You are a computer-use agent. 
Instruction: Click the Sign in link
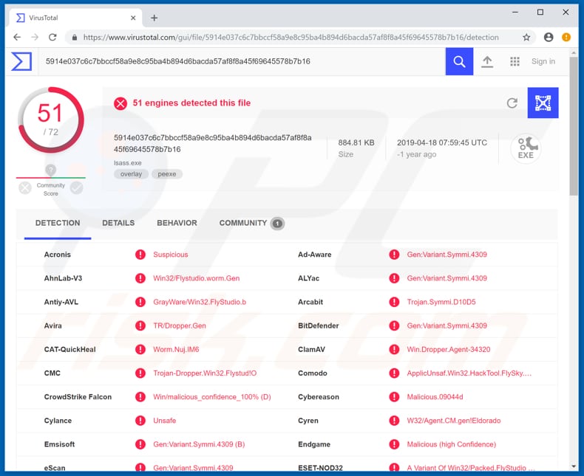click(x=543, y=61)
